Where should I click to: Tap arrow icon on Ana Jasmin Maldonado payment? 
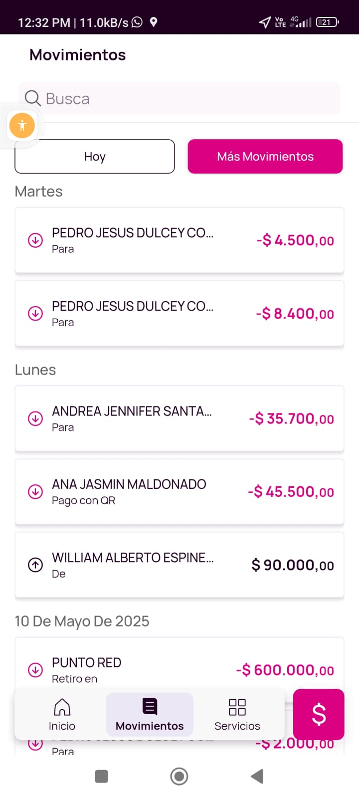click(x=35, y=492)
